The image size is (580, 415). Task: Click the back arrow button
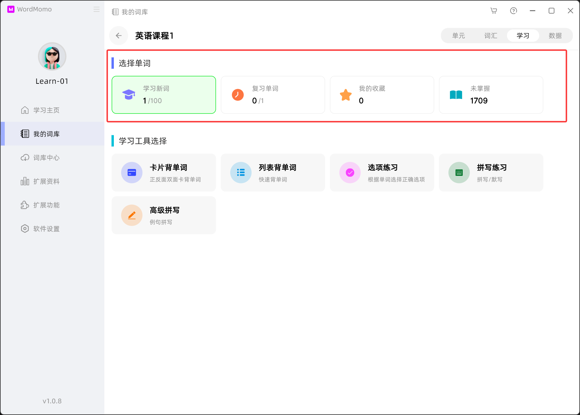pos(119,36)
